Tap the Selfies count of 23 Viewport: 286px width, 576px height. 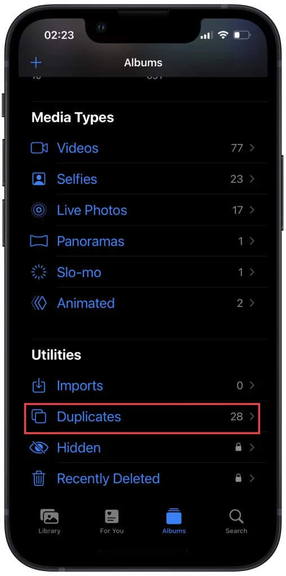(237, 179)
